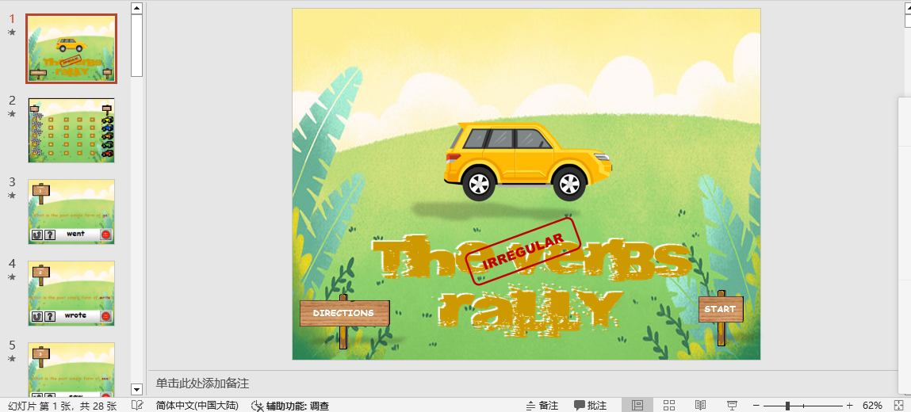Click the zoom in plus button
The height and width of the screenshot is (412, 911).
point(849,406)
